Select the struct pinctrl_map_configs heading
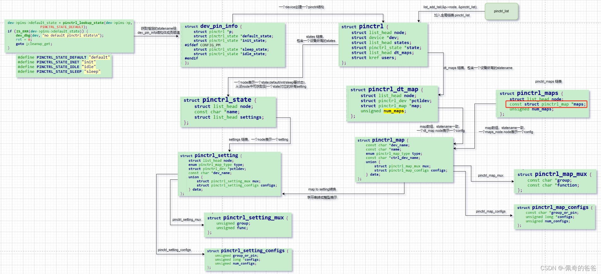 (555, 207)
